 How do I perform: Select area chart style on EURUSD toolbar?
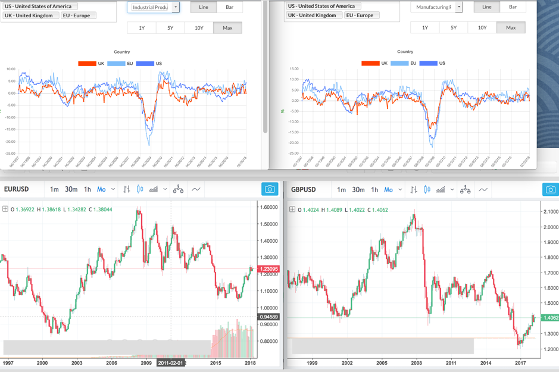[x=154, y=189]
